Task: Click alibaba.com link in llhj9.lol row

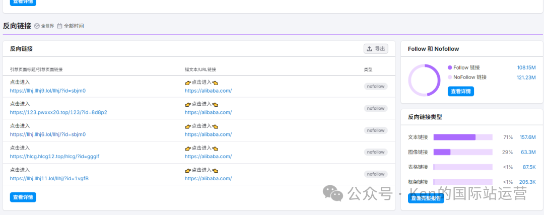Action: point(208,91)
